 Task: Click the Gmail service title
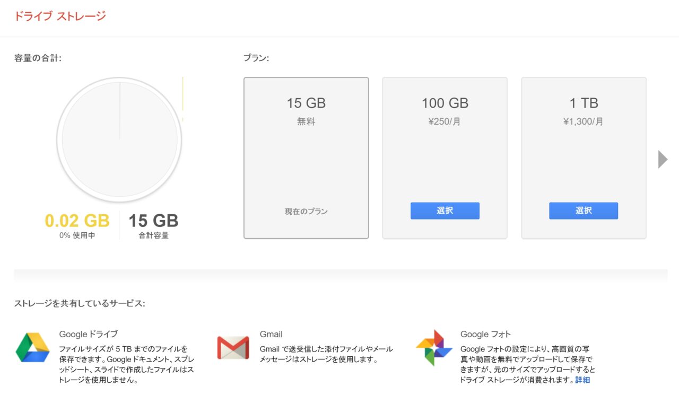click(271, 334)
